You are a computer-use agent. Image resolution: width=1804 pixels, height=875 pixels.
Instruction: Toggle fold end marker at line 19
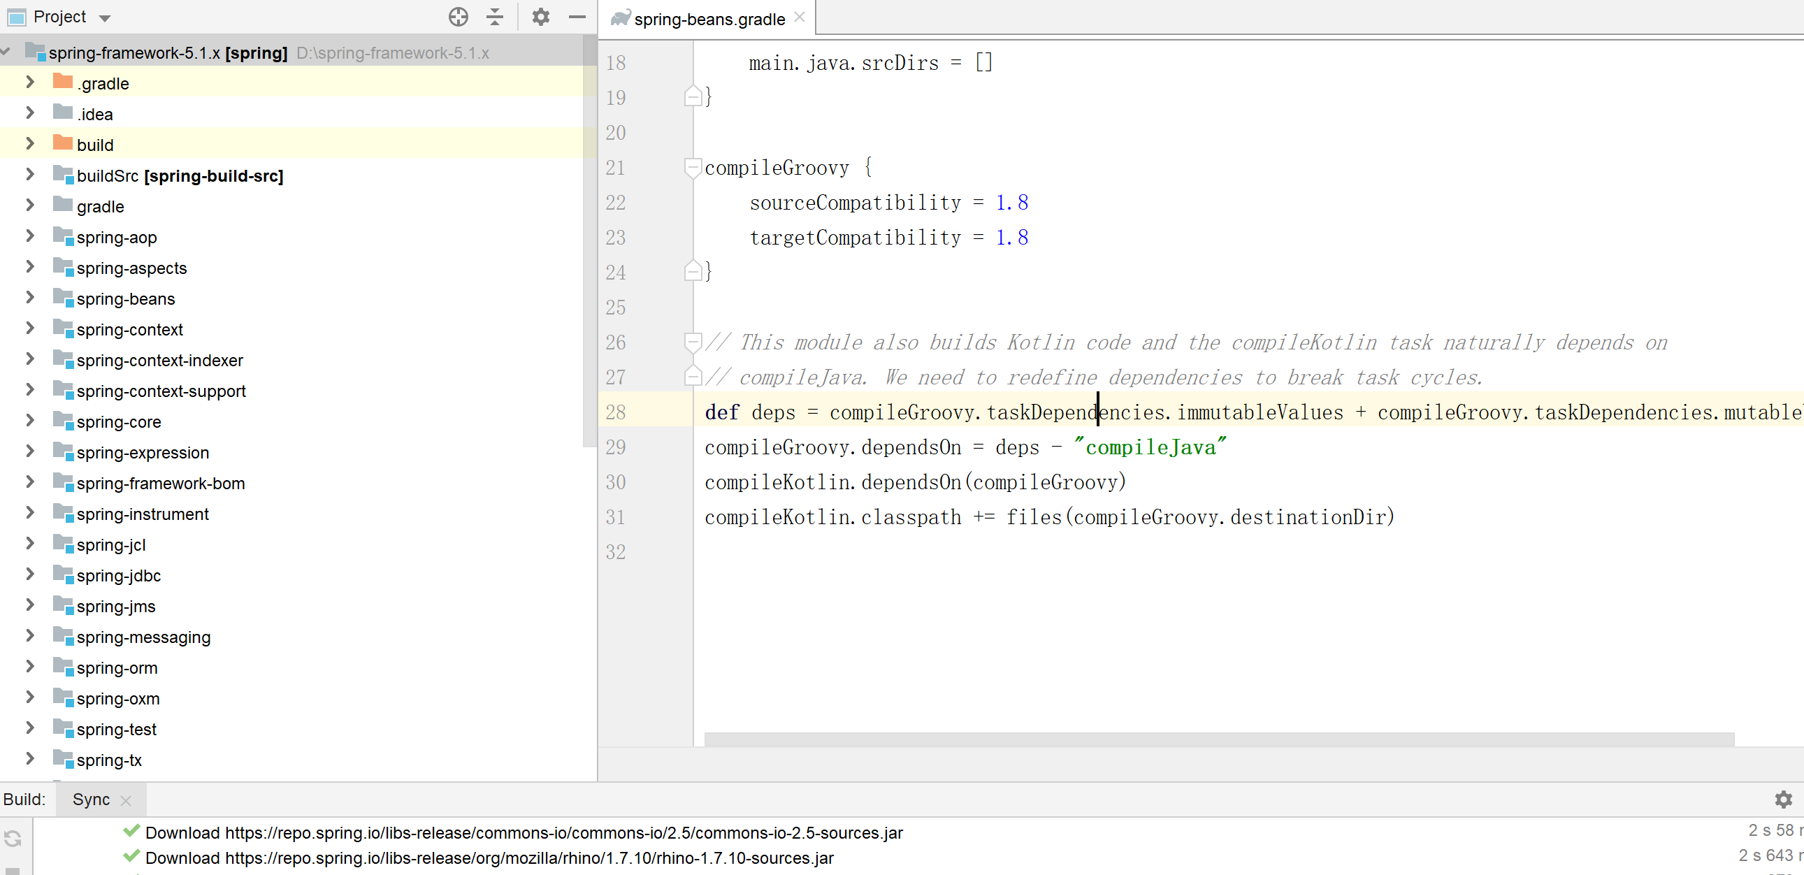(692, 96)
